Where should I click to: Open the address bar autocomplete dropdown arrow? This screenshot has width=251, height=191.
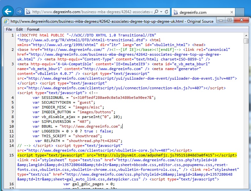(x=161, y=12)
